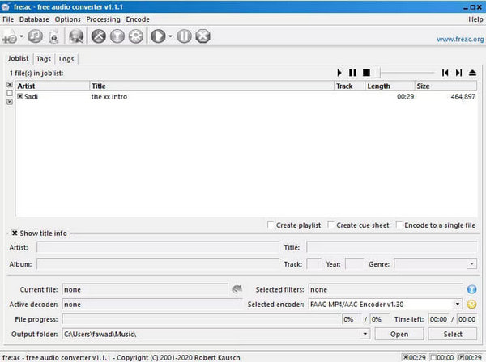Click the skip-to-next-file icon beside Current file
486x362 pixels.
coord(237,289)
